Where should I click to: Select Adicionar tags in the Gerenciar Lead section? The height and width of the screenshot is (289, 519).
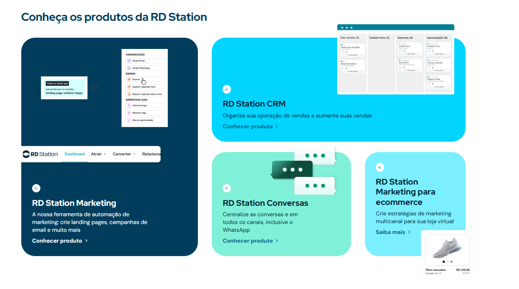145,105
